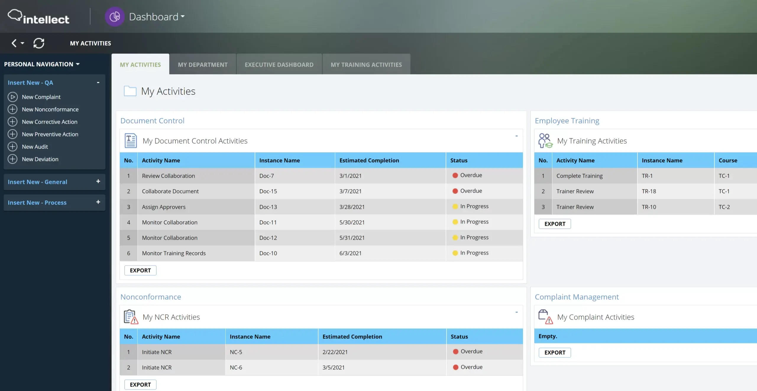Click the Dashboard pie chart icon
The width and height of the screenshot is (757, 391).
115,17
